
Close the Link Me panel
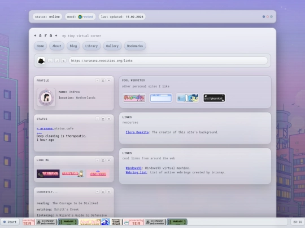[x=109, y=160]
